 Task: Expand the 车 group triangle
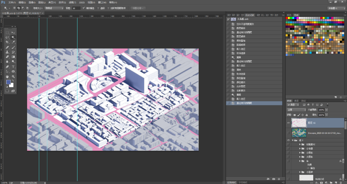[300, 161]
